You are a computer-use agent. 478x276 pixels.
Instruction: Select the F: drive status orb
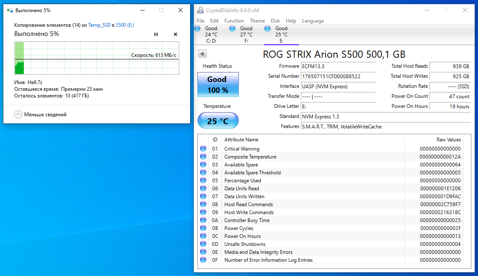232,28
